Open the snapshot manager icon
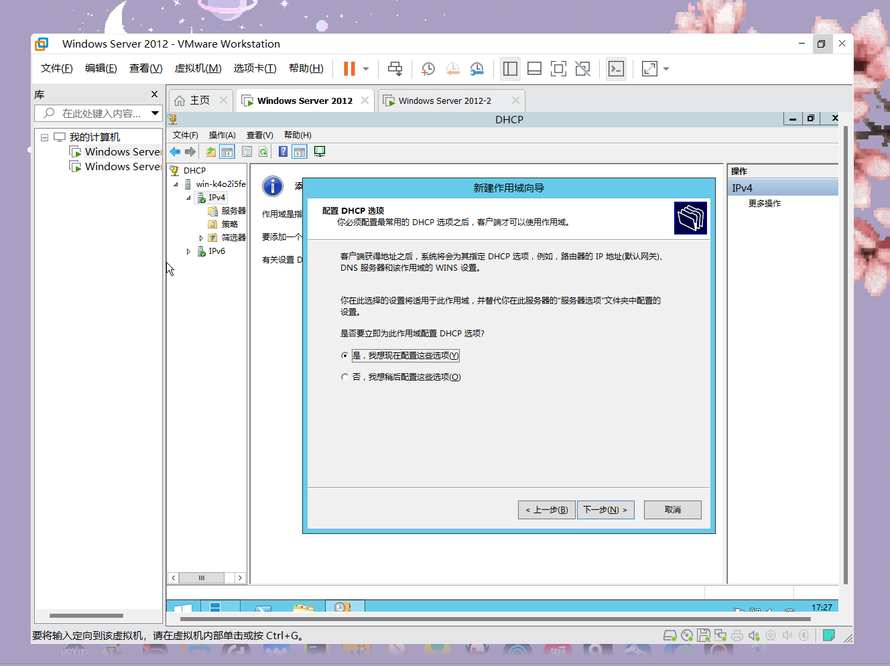 point(477,68)
